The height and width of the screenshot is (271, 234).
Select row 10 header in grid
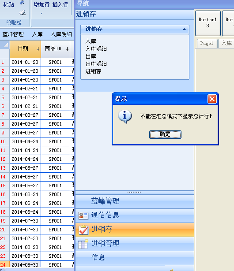(x=3, y=141)
